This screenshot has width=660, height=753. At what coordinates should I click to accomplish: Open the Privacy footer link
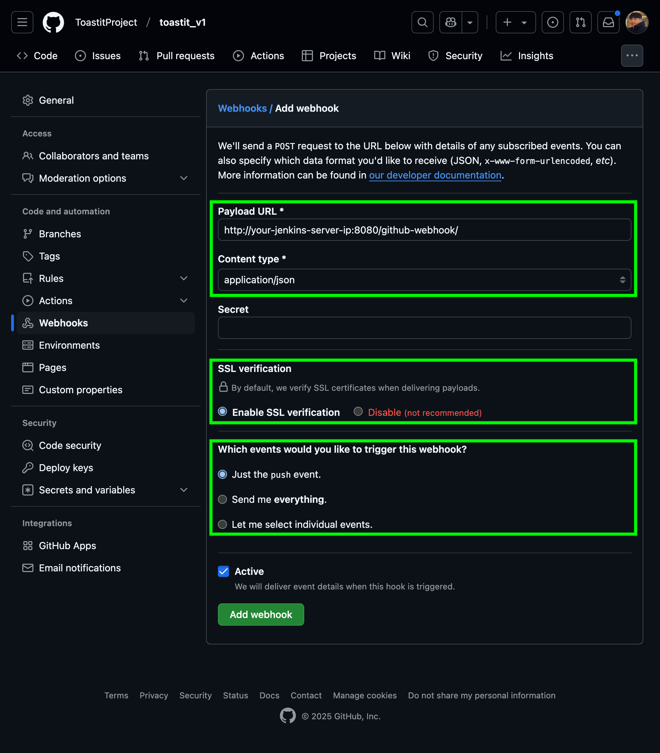pos(154,696)
